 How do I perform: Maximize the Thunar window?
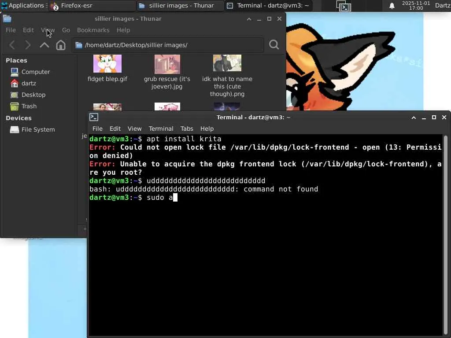tap(269, 19)
